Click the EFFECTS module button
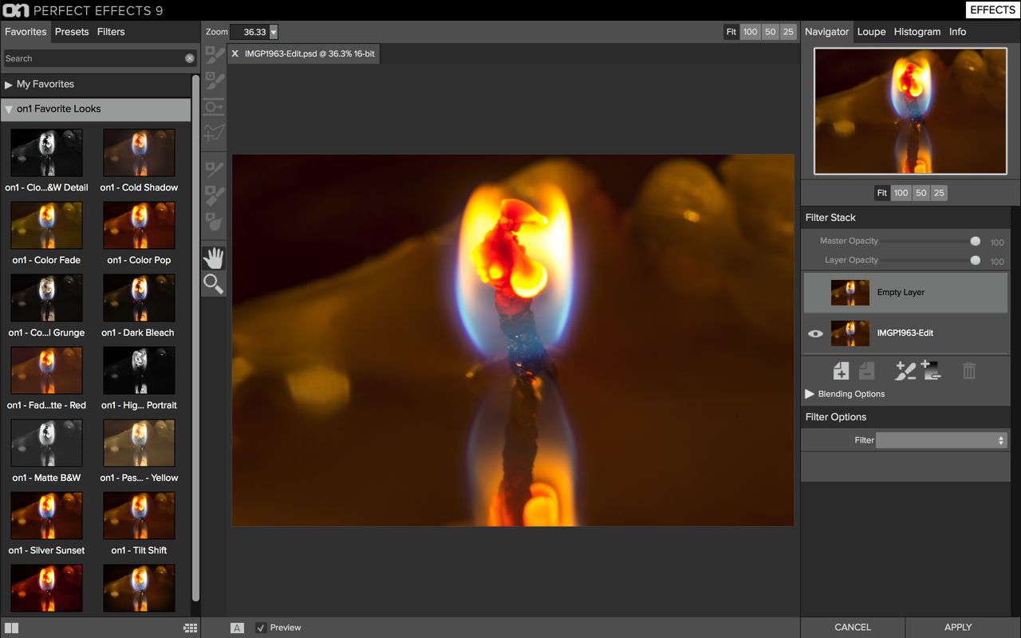Viewport: 1021px width, 638px height. tap(993, 10)
